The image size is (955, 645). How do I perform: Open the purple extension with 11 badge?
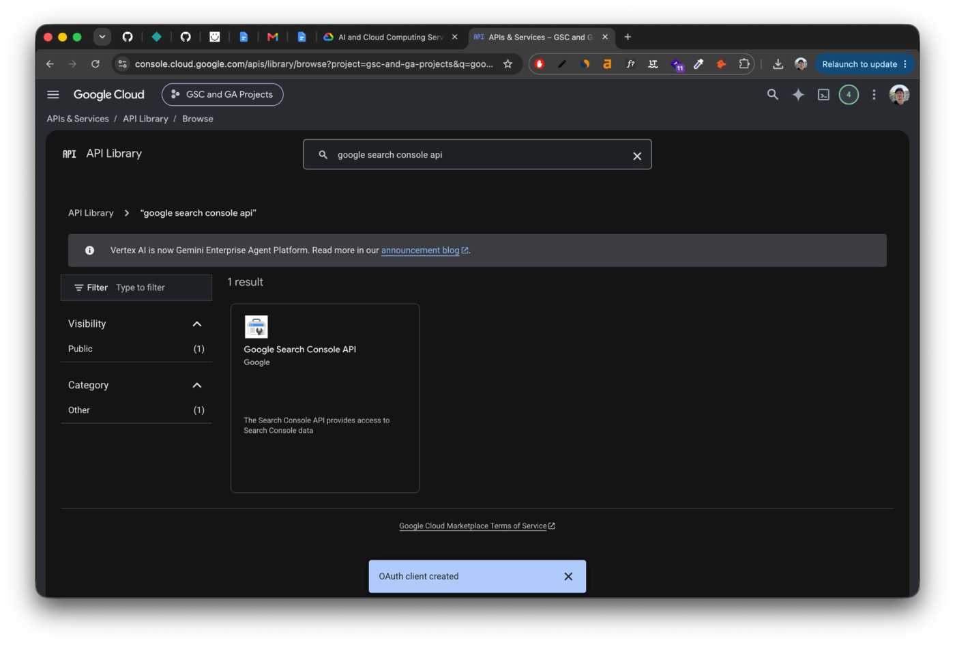click(x=677, y=65)
